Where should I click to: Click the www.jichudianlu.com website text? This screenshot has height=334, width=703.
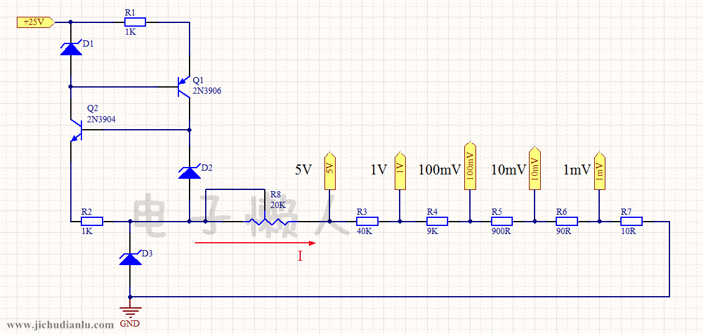[x=60, y=325]
